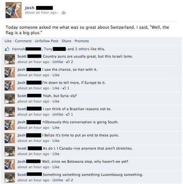Click like count icon on Brazilian reasons comment
Image resolution: width=183 pixels, height=184 pixels.
click(x=69, y=115)
